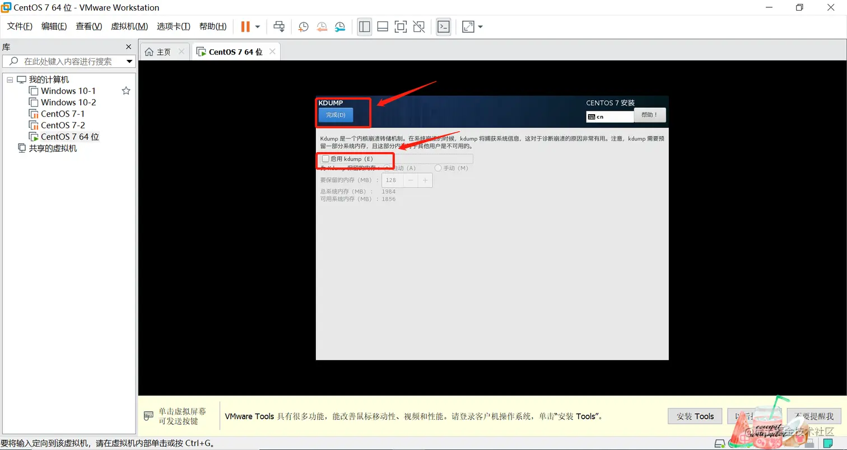Close the 库 library panel
Viewport: 847px width, 450px height.
pos(128,47)
